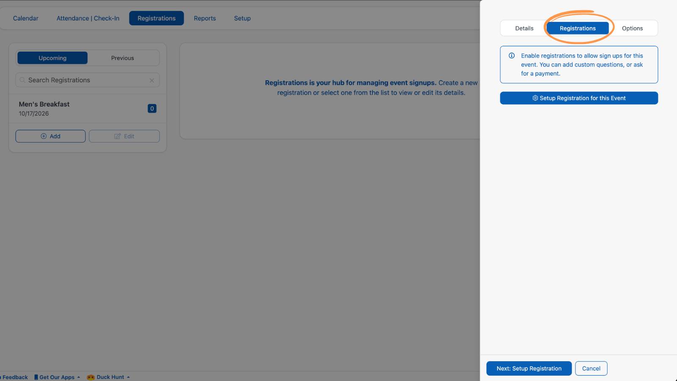Show Upcoming registrations

[x=52, y=58]
